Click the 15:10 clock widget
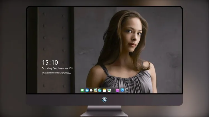Viewport: 209px width, 117px height. 50,62
